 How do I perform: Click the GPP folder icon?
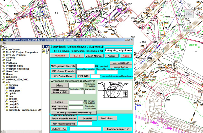7,88
